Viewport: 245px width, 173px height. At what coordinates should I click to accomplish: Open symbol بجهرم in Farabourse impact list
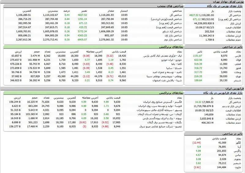click(238, 159)
